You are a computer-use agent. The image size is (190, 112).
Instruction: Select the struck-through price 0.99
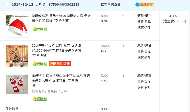point(104,16)
